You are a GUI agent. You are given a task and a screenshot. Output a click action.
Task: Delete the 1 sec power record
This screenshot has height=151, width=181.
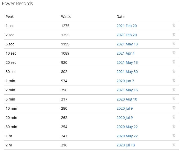(174, 25)
